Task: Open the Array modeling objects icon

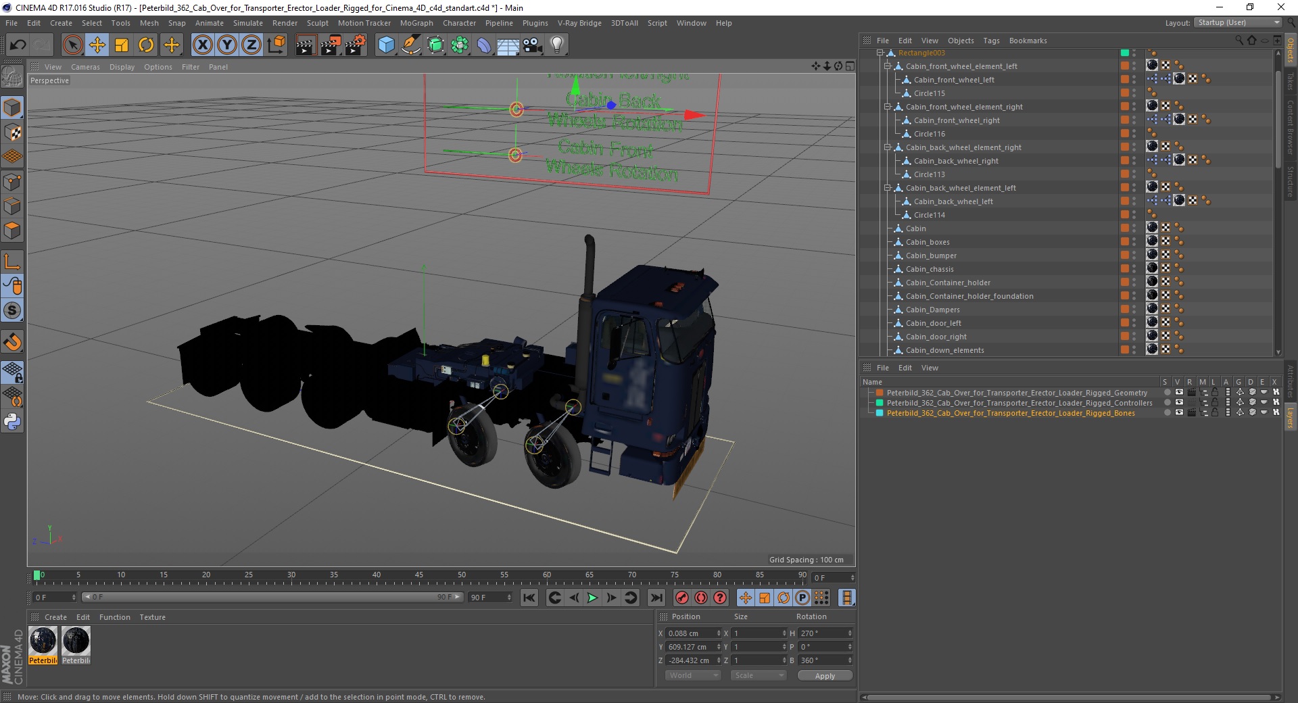Action: pos(460,45)
